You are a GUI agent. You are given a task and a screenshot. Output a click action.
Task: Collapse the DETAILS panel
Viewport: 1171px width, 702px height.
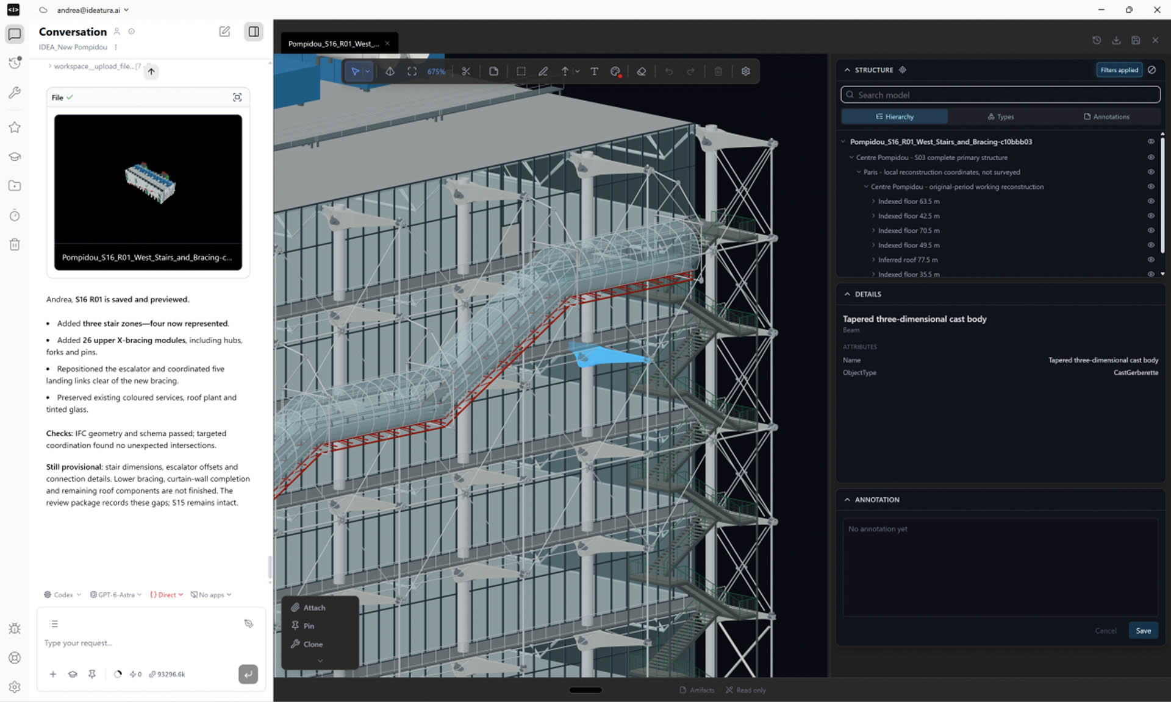click(x=847, y=294)
